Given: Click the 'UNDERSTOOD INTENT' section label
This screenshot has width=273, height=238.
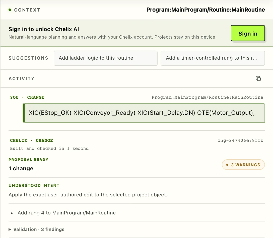Looking at the screenshot, I should click(x=34, y=185).
